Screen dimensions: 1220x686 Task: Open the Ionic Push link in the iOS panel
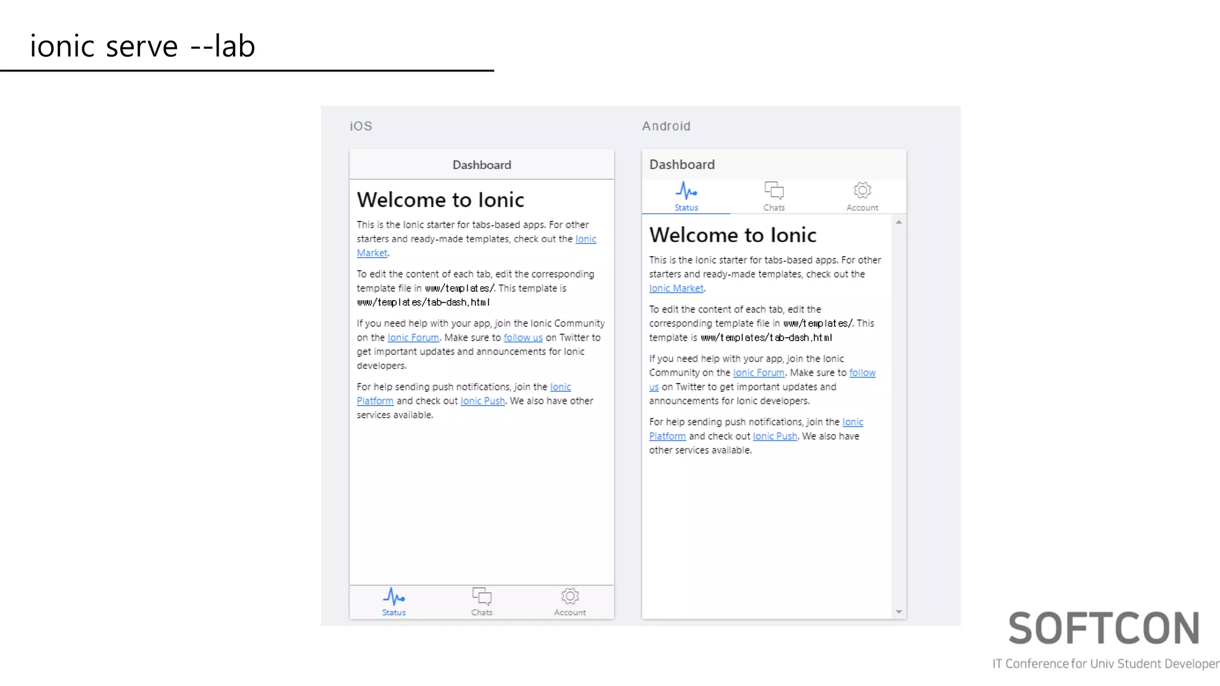click(x=483, y=401)
